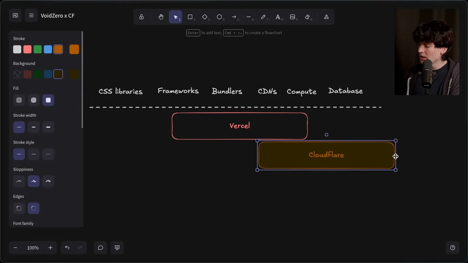
Task: Reset zoom at 100% label
Action: click(x=33, y=248)
